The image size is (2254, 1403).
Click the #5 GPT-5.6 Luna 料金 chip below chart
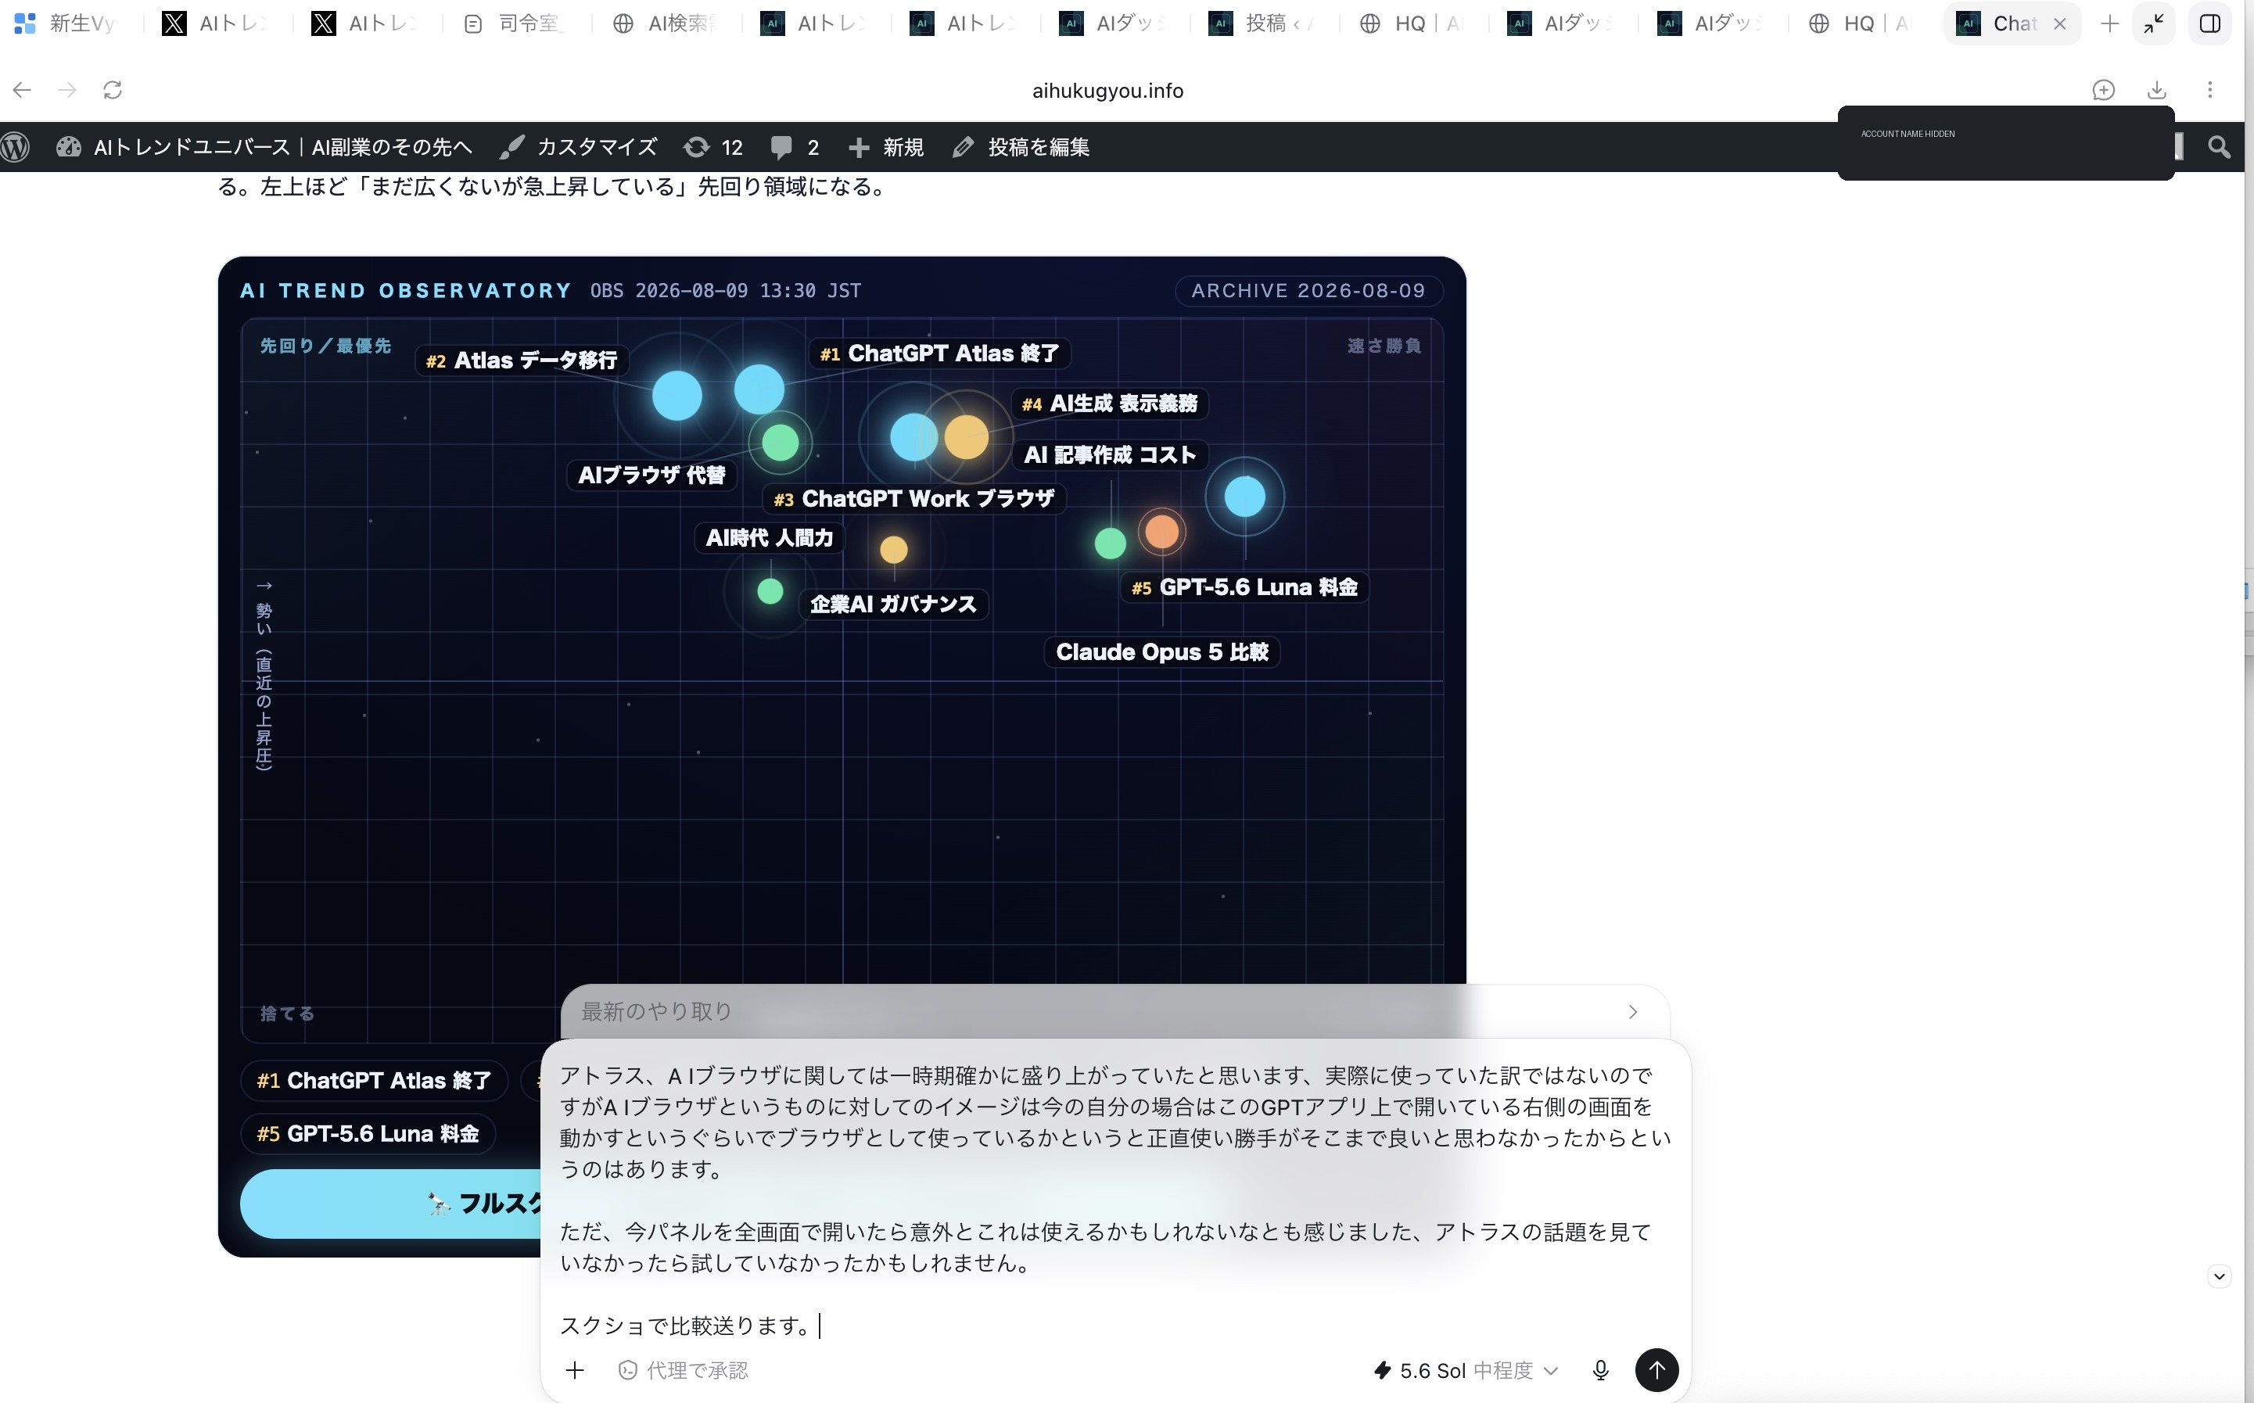point(368,1134)
